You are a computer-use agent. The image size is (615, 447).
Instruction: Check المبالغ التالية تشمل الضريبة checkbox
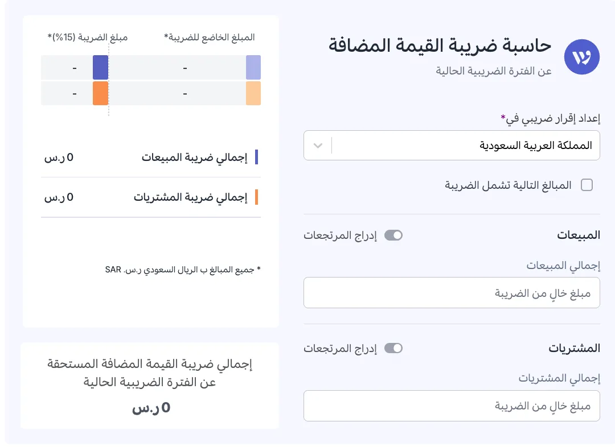pyautogui.click(x=587, y=185)
